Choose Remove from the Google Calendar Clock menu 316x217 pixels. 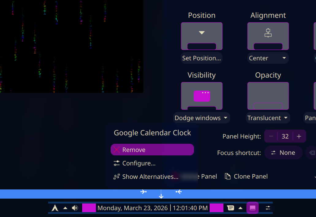(152, 150)
